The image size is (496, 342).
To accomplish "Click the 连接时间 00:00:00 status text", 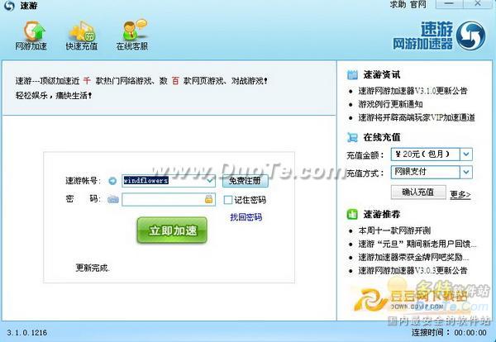I will coord(449,333).
